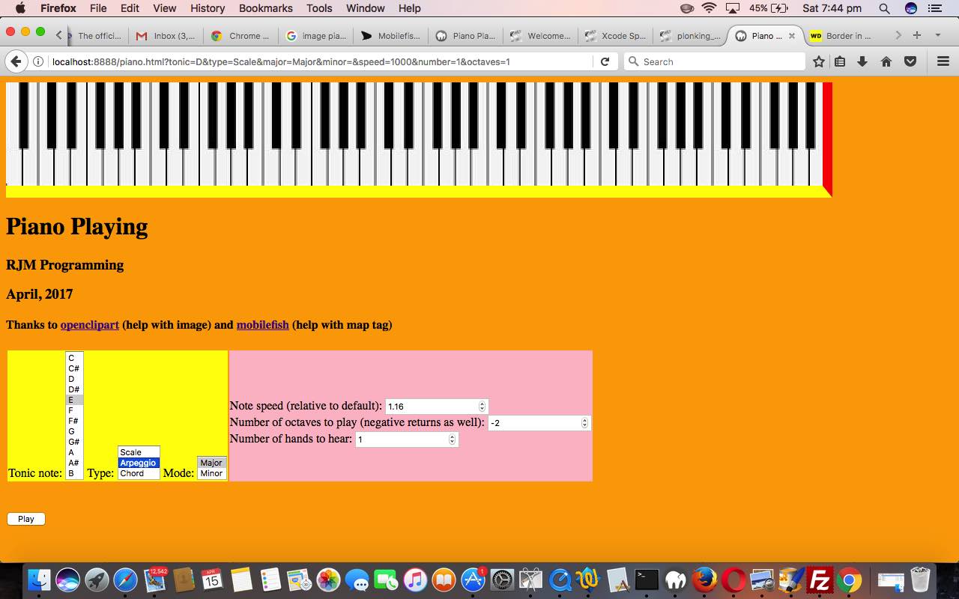The width and height of the screenshot is (959, 599).
Task: Select Minor in the Mode list
Action: 211,473
